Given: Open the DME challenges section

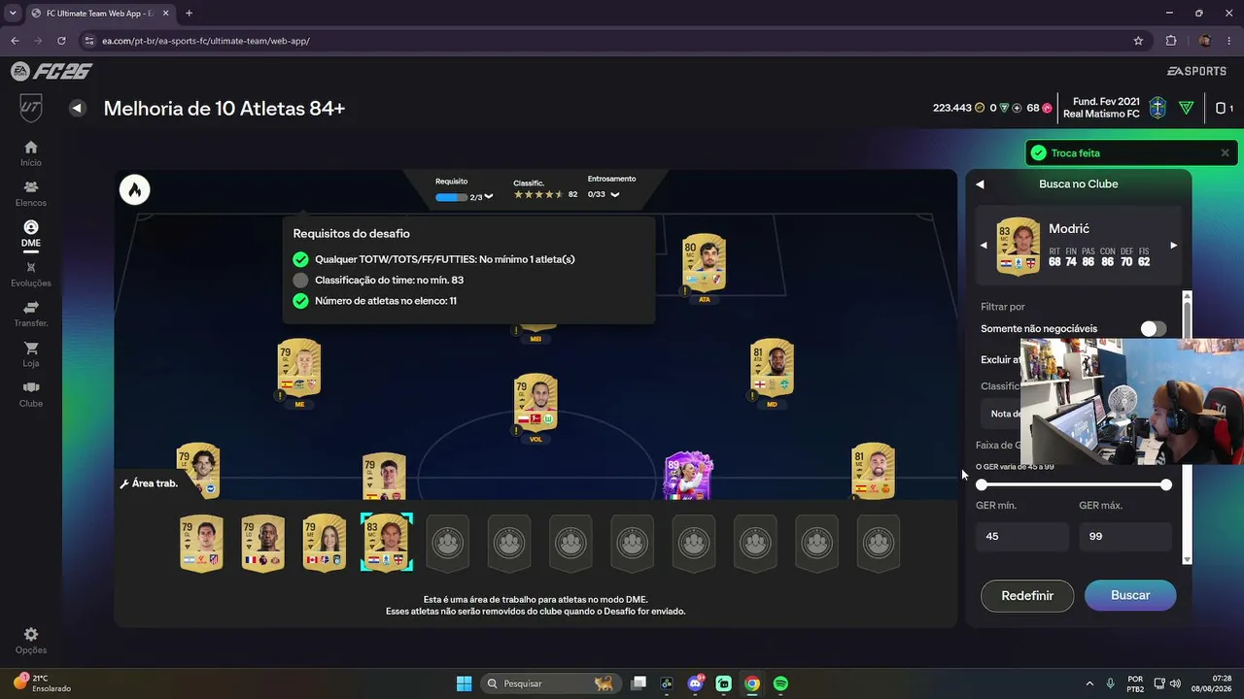Looking at the screenshot, I should pos(31,233).
